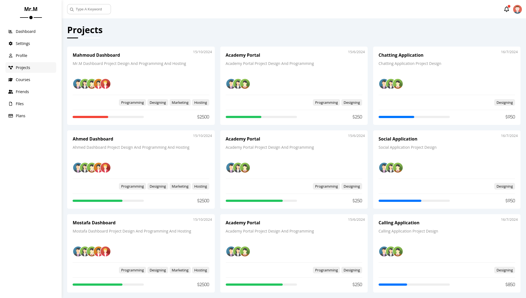The height and width of the screenshot is (298, 526).
Task: Click the Courses graduation cap icon
Action: 11,80
